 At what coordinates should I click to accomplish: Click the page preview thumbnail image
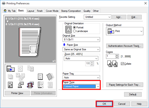coord(30,42)
